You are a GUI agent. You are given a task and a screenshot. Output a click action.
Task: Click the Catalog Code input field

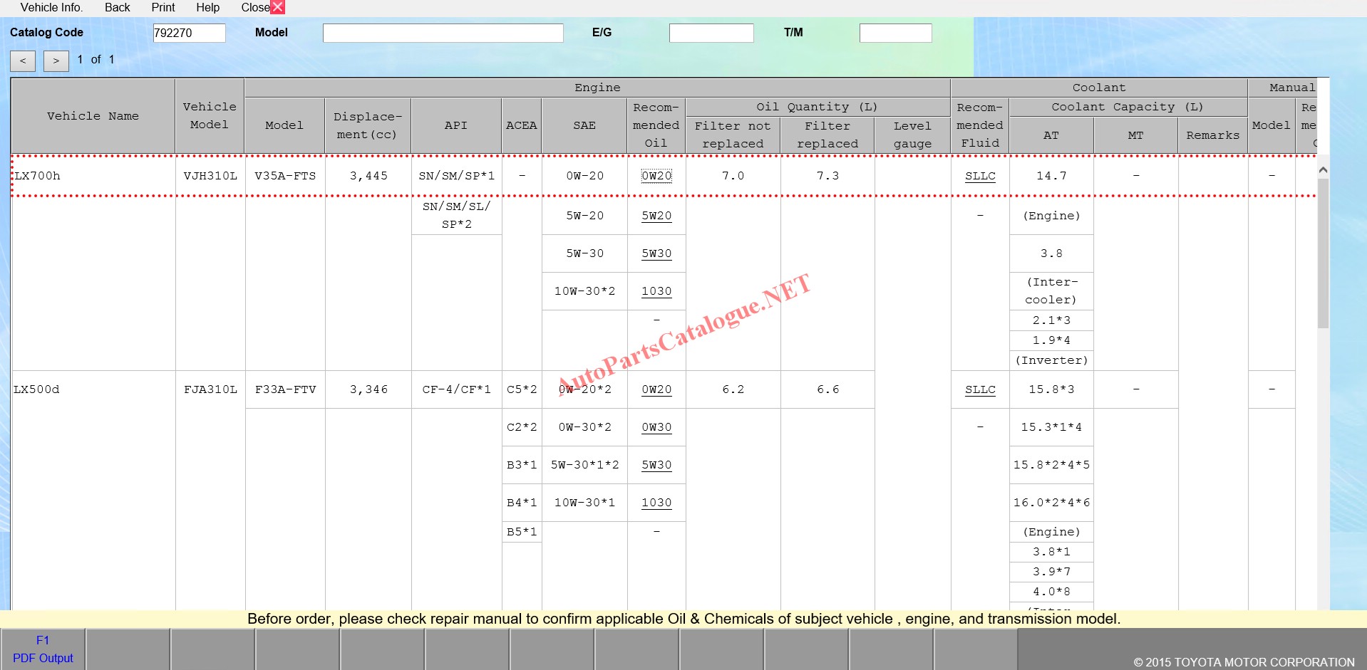coord(189,33)
